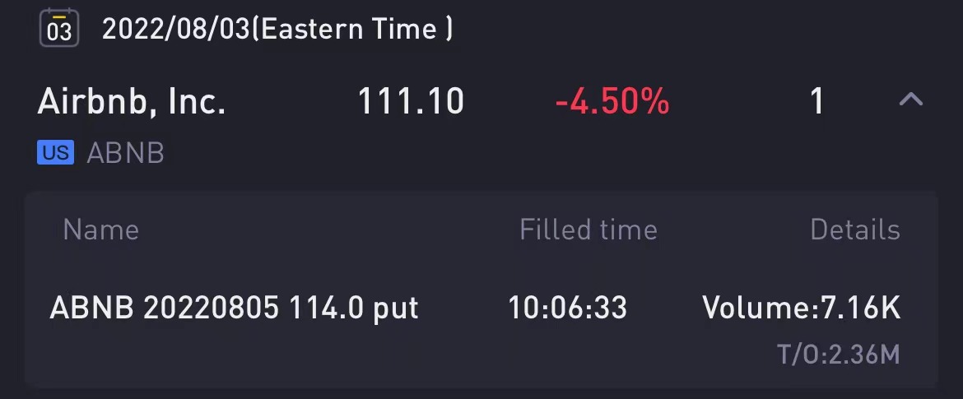Click the word put in option name
Screen dimensions: 963x399
(x=396, y=309)
